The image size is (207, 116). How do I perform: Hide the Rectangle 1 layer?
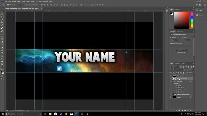click(170, 76)
